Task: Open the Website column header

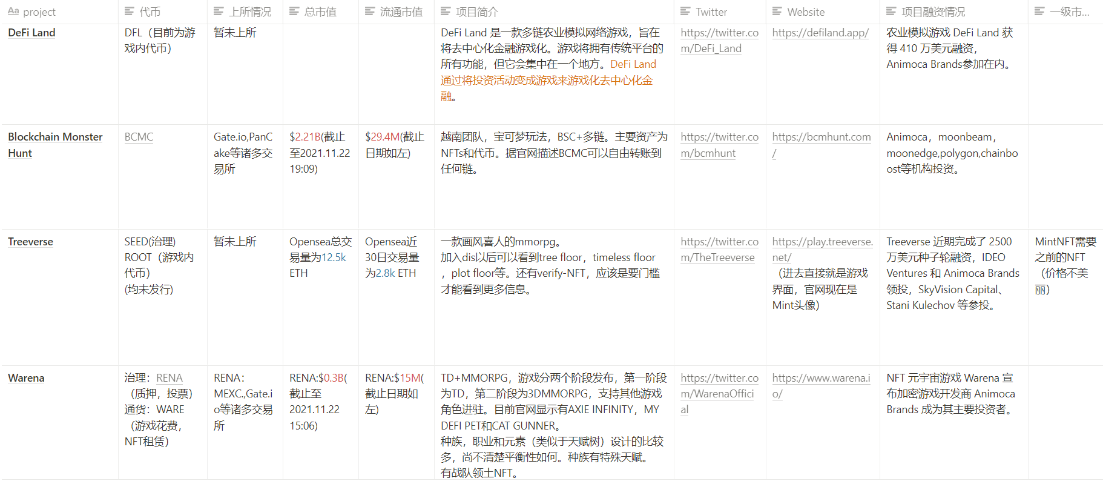Action: (823, 12)
